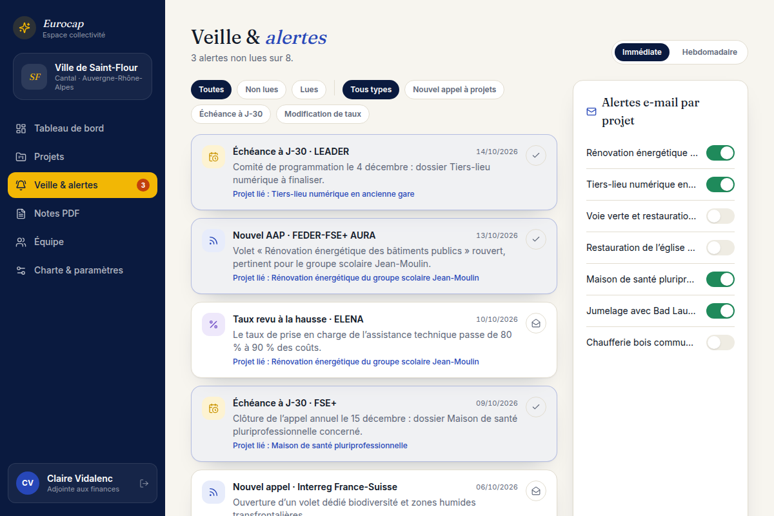774x516 pixels.
Task: Open the Nouvel AAP · FEDER-FSE+ AURA title
Action: click(x=304, y=235)
